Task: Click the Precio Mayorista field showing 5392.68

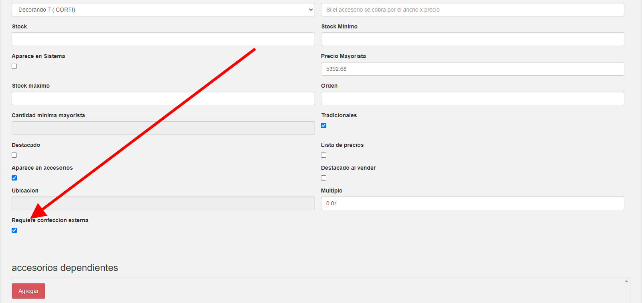Action: [x=472, y=69]
